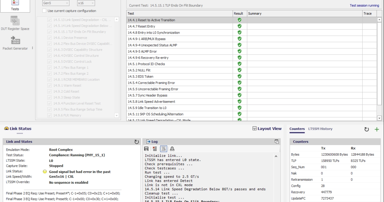Click the Save log icon

146,149
